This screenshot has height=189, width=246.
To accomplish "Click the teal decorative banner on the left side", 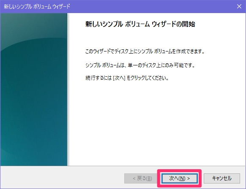I will [34, 89].
